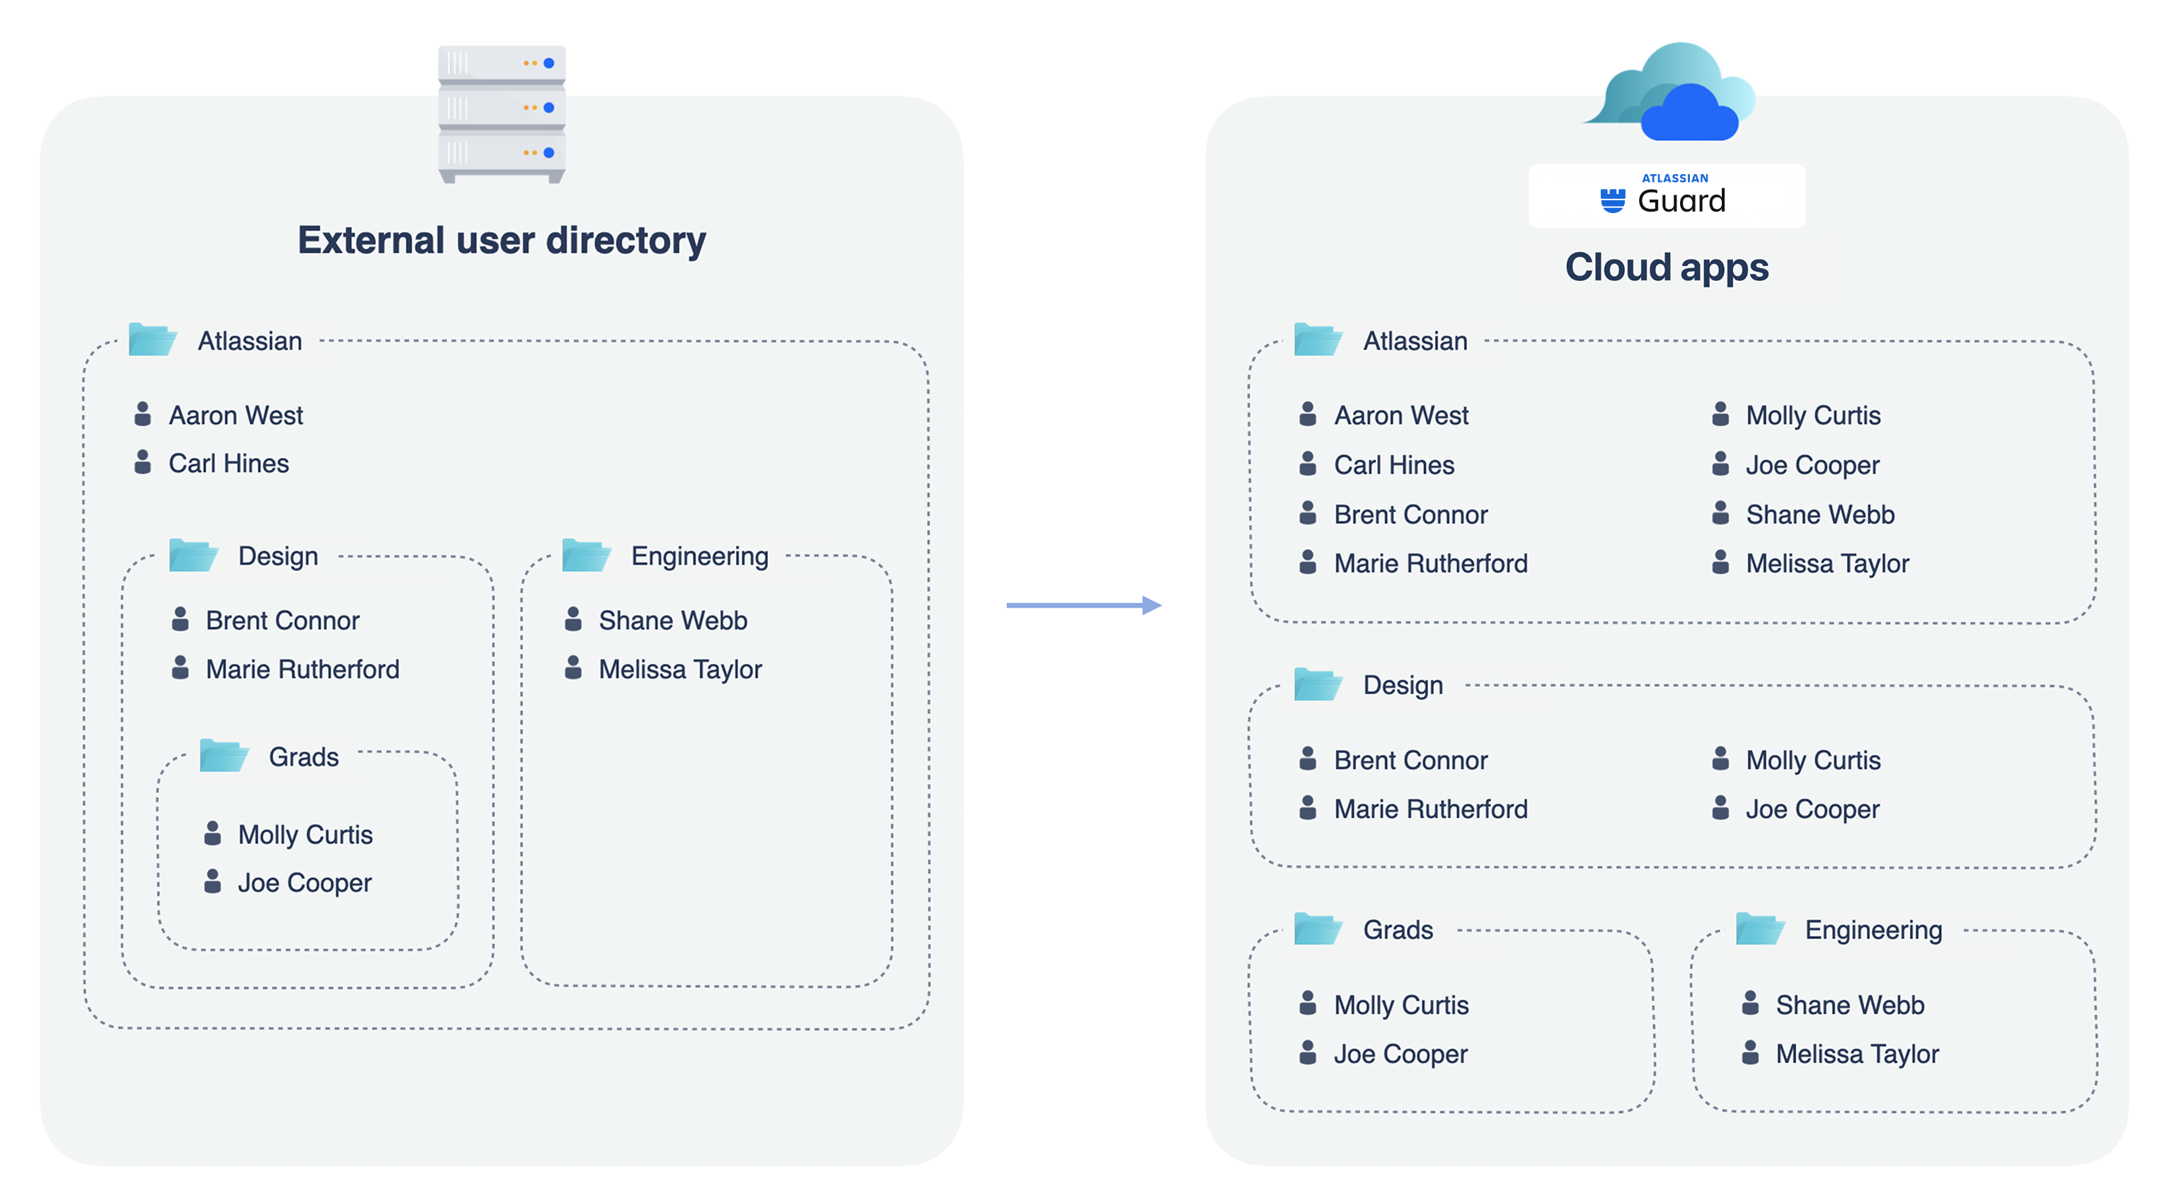This screenshot has width=2174, height=1203.
Task: Click the Atlassian folder icon under Cloud apps
Action: 1318,339
